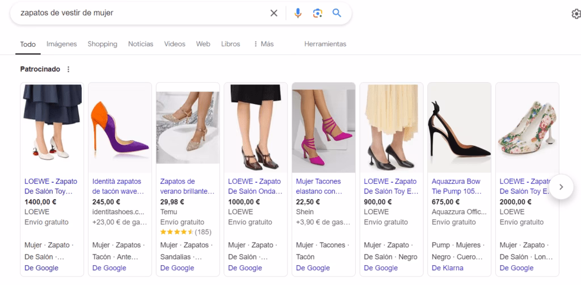Open settings gear icon
Image resolution: width=581 pixels, height=285 pixels.
point(576,14)
